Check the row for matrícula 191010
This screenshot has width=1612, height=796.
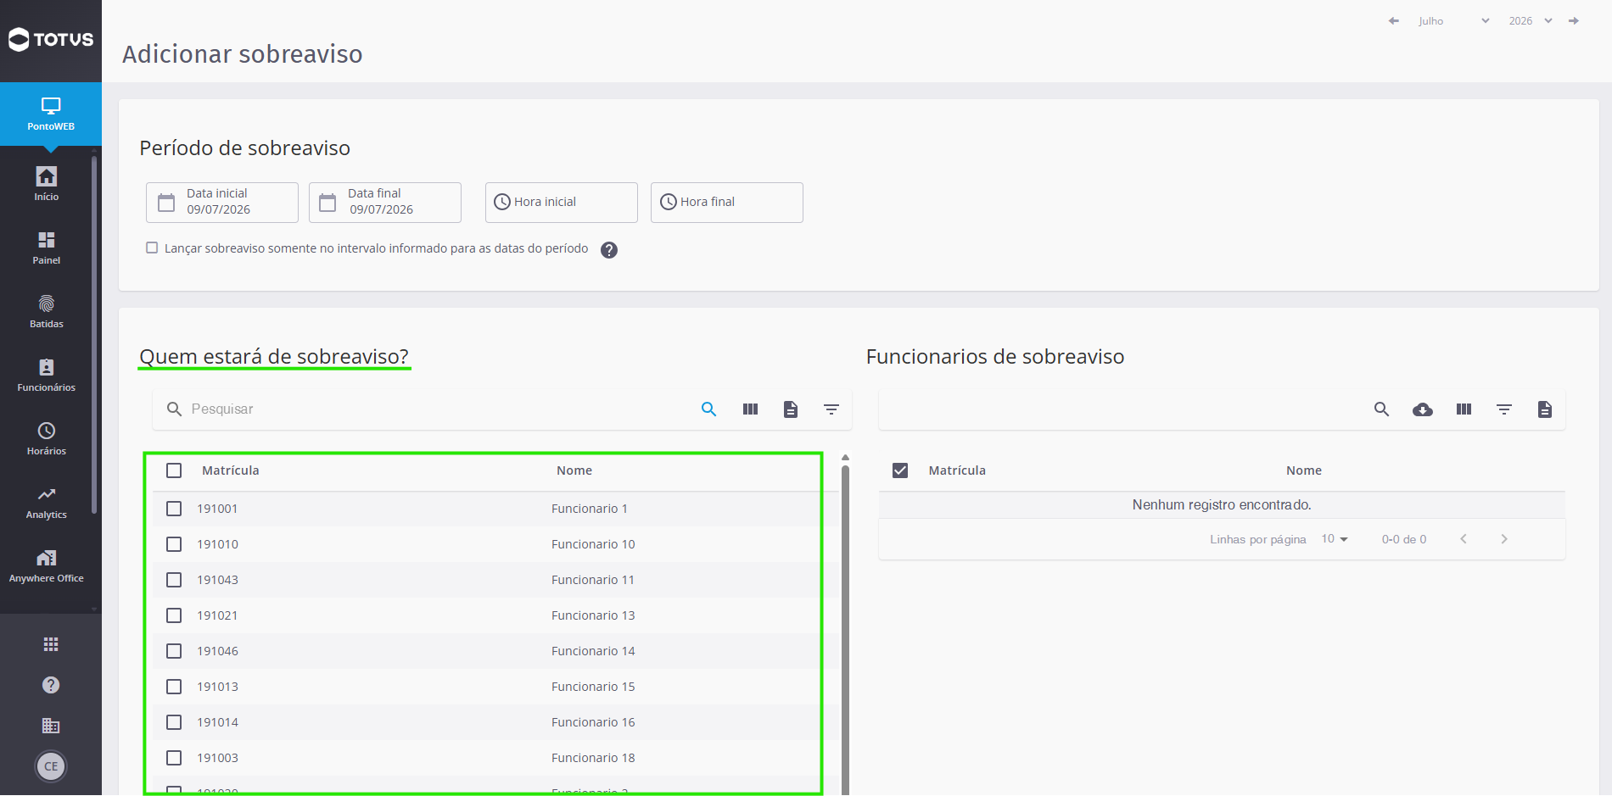174,544
